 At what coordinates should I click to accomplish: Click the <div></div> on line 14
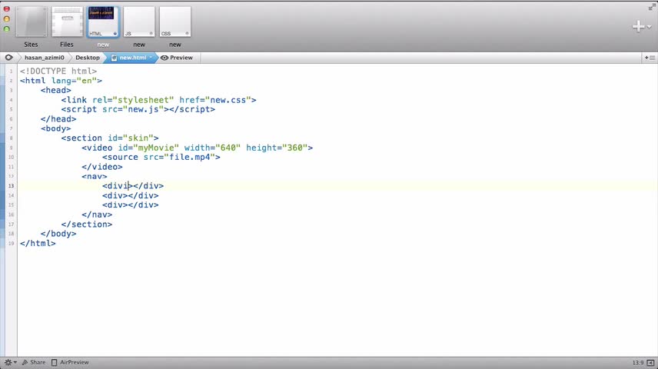pos(131,195)
